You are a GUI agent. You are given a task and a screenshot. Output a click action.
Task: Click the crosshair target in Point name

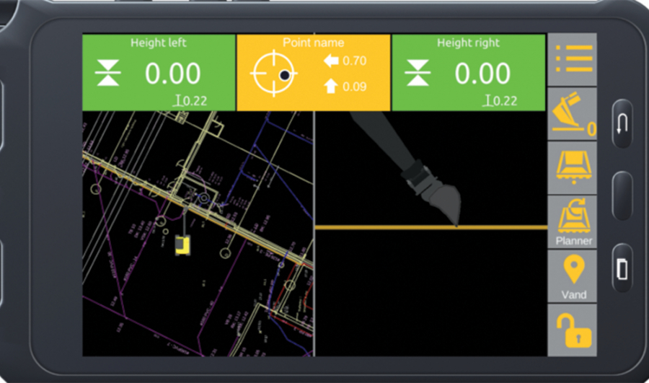(273, 74)
